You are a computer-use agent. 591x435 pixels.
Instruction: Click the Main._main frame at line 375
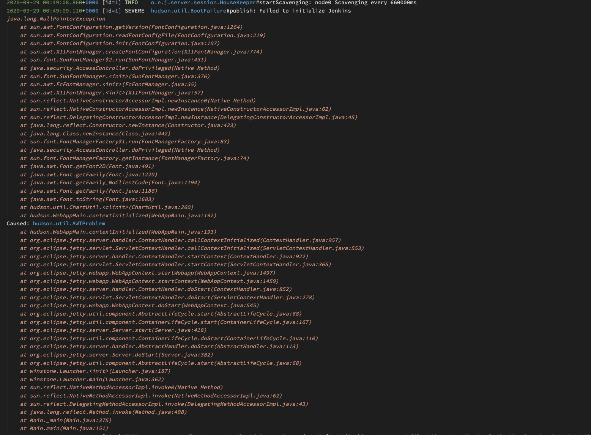coord(66,420)
